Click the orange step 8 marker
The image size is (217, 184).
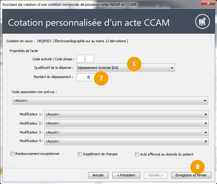click(198, 167)
